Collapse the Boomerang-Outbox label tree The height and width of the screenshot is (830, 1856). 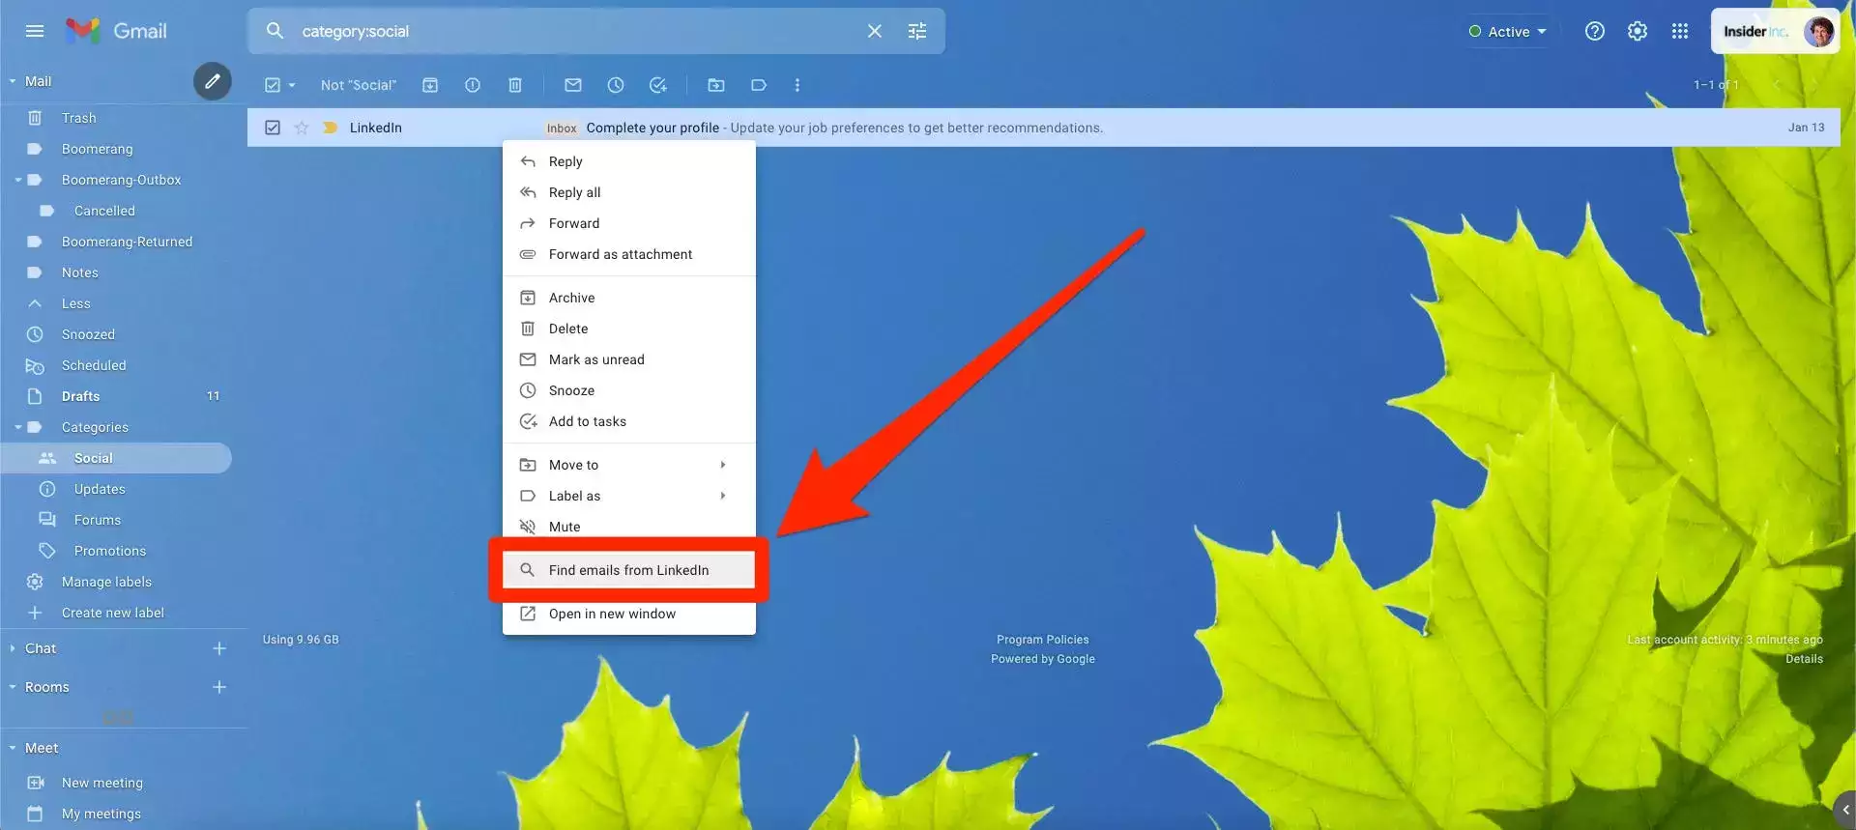[17, 180]
